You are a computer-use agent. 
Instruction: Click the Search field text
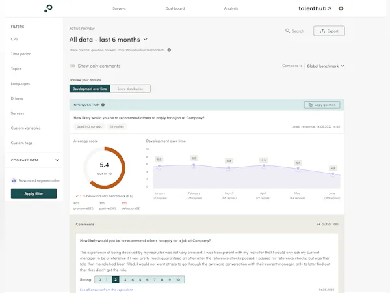point(298,31)
